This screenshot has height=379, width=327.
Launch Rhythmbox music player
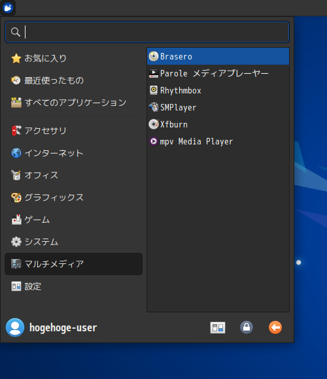[218, 90]
